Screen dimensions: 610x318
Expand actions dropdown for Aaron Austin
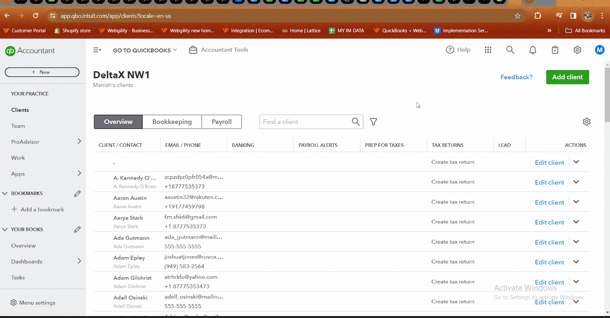(576, 202)
